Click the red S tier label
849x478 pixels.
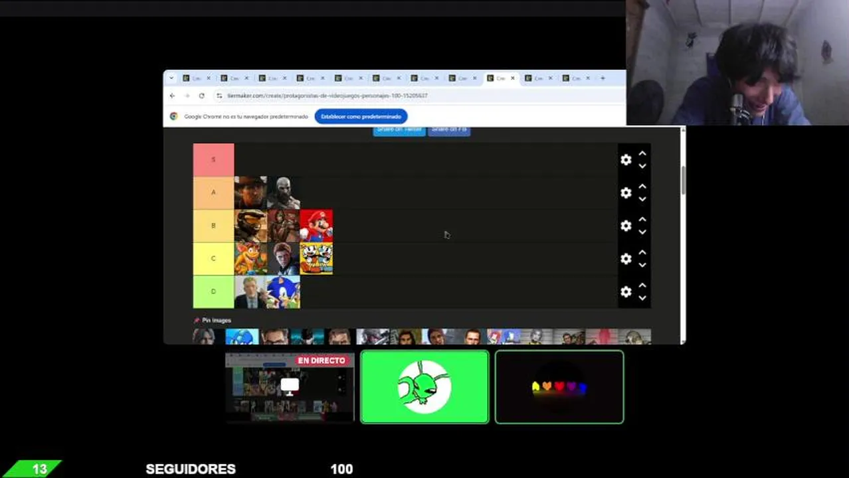click(213, 160)
